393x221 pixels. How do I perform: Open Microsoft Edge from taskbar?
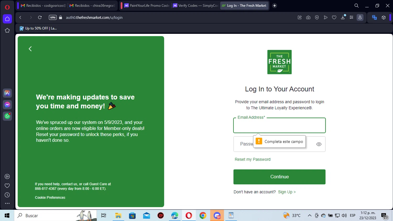(175, 215)
